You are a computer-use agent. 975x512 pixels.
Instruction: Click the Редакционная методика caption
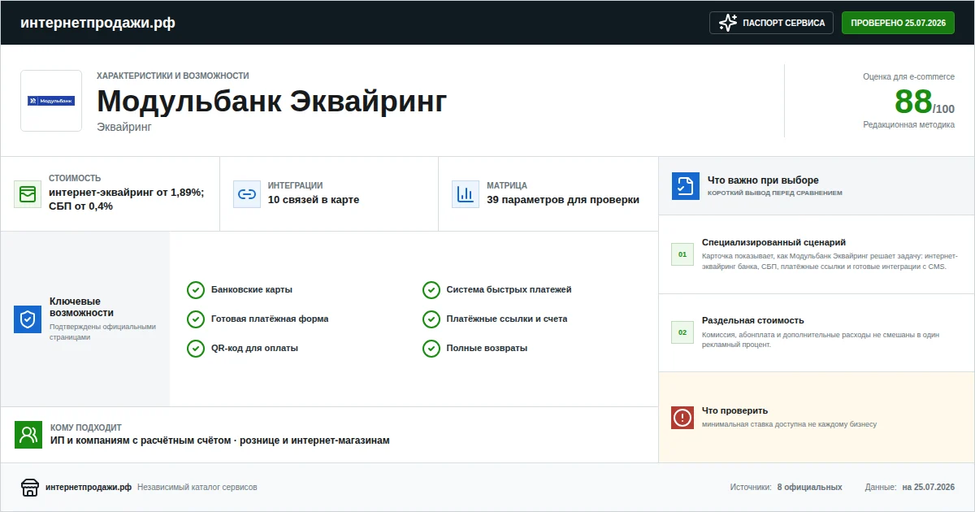pyautogui.click(x=909, y=125)
